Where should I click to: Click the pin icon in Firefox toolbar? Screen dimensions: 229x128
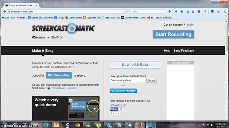[205, 12]
